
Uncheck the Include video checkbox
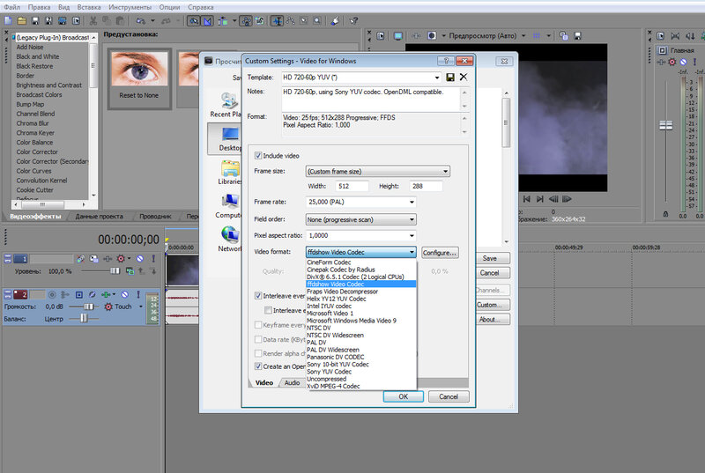(x=259, y=155)
